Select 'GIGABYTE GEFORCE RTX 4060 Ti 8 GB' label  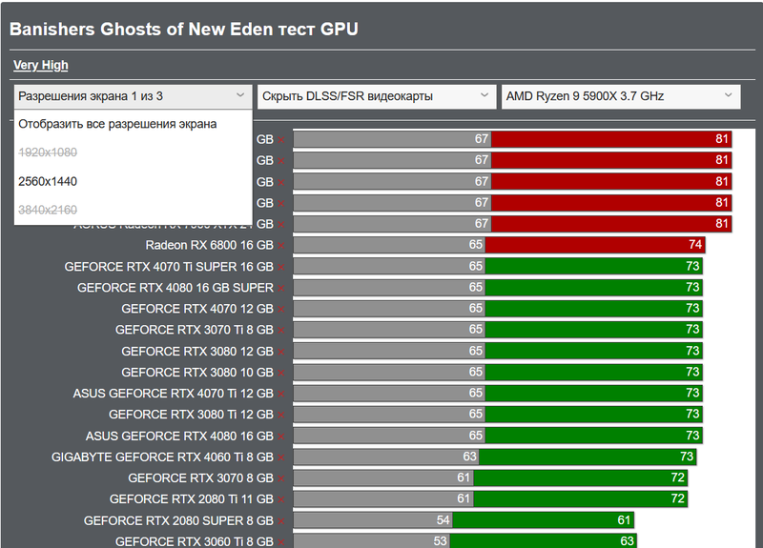point(162,457)
